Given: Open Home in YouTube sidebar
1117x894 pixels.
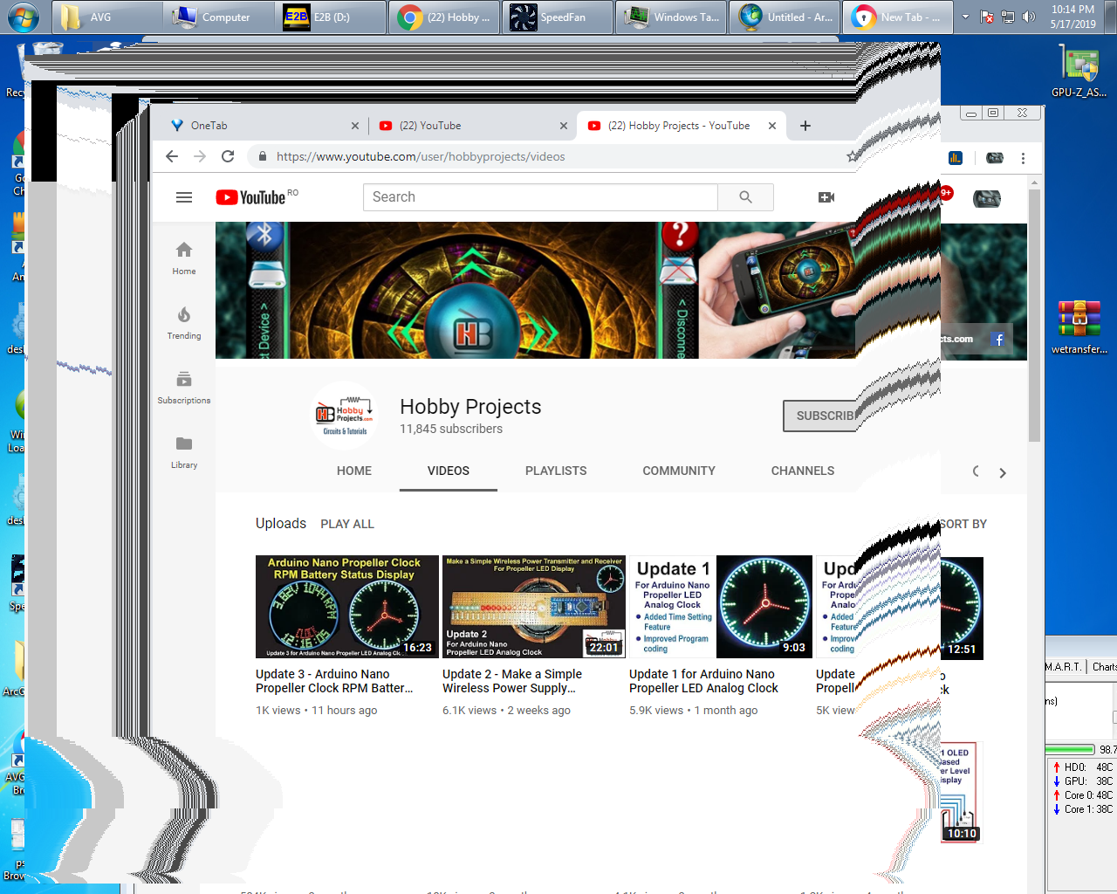Looking at the screenshot, I should coord(184,258).
